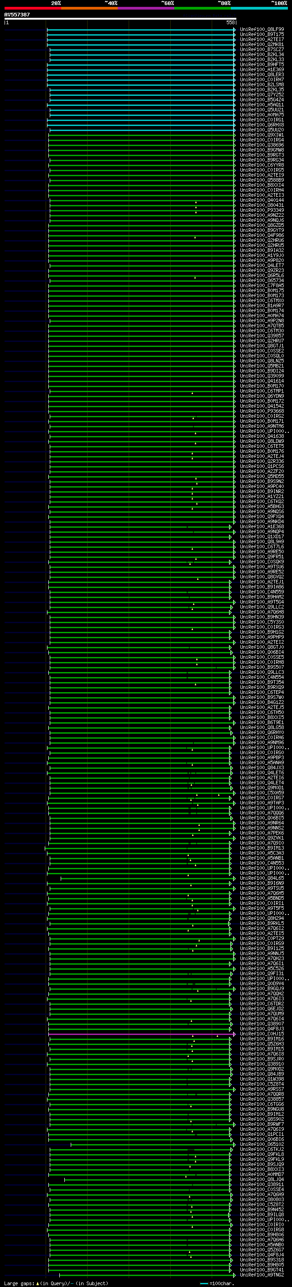This screenshot has width=292, height=1287.
Task: Click the label UniRef100_B9N452
Action: point(262,1209)
